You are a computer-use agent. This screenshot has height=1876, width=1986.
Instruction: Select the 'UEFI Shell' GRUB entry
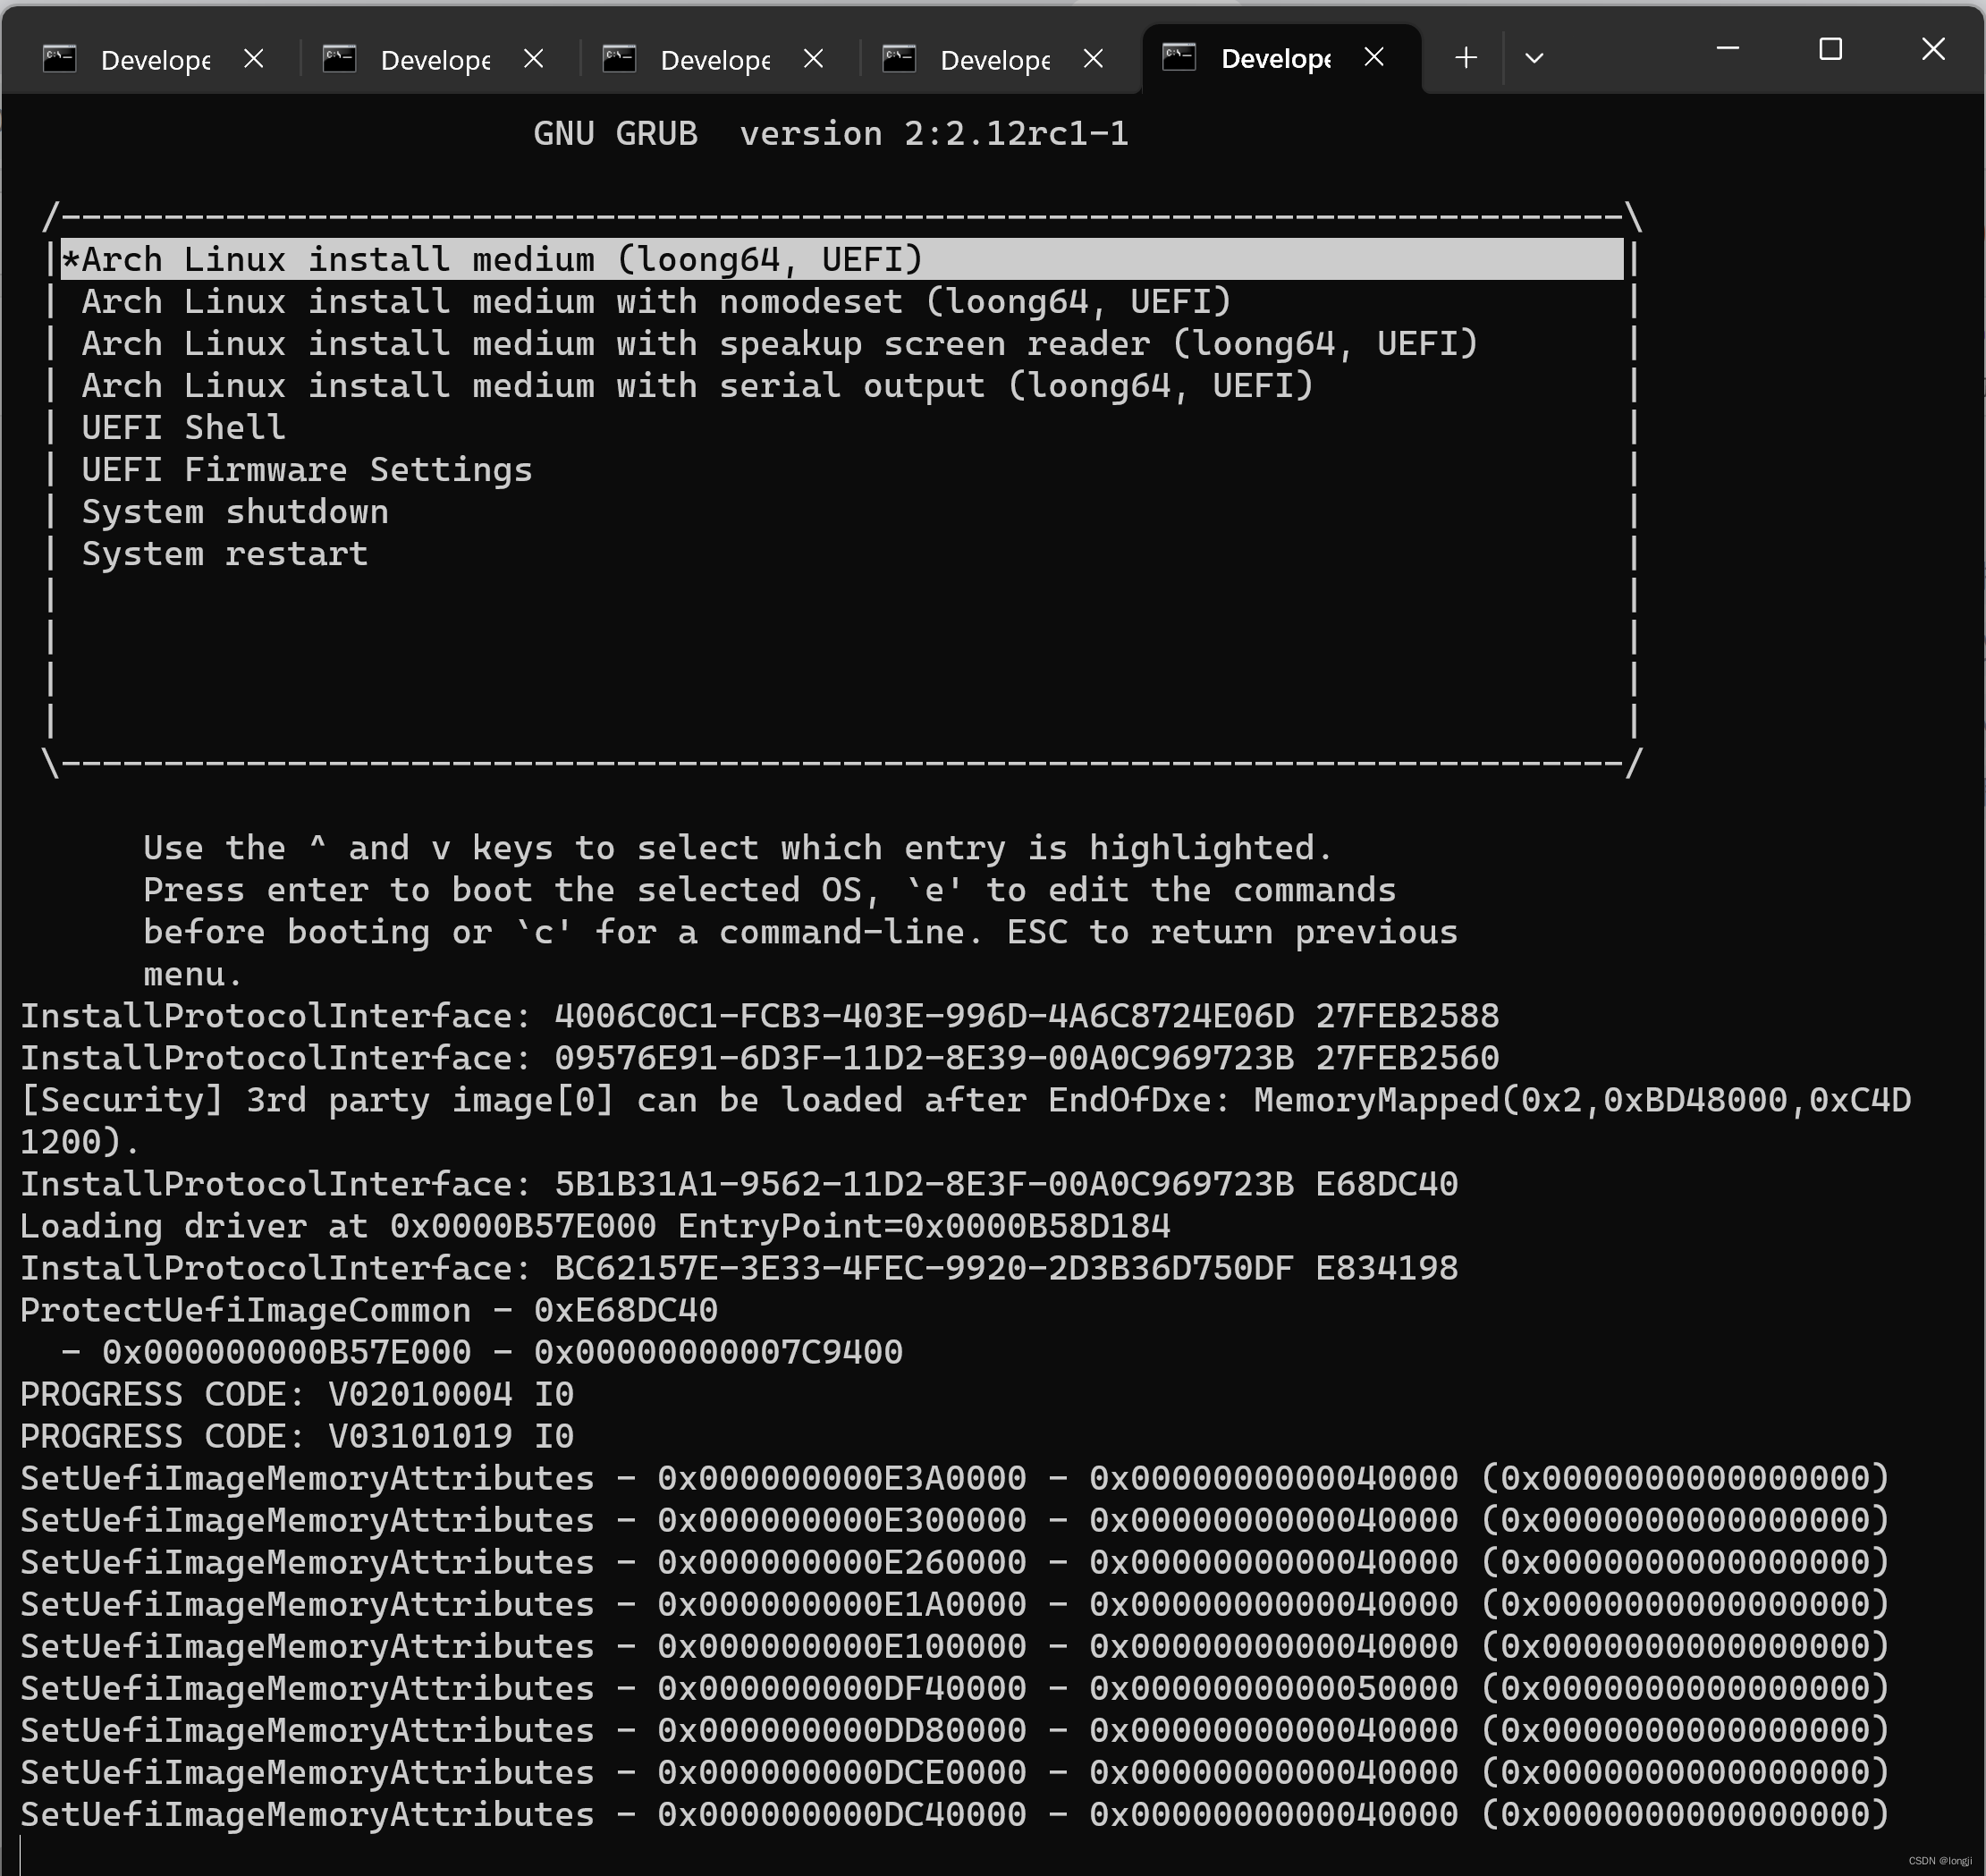click(x=184, y=428)
